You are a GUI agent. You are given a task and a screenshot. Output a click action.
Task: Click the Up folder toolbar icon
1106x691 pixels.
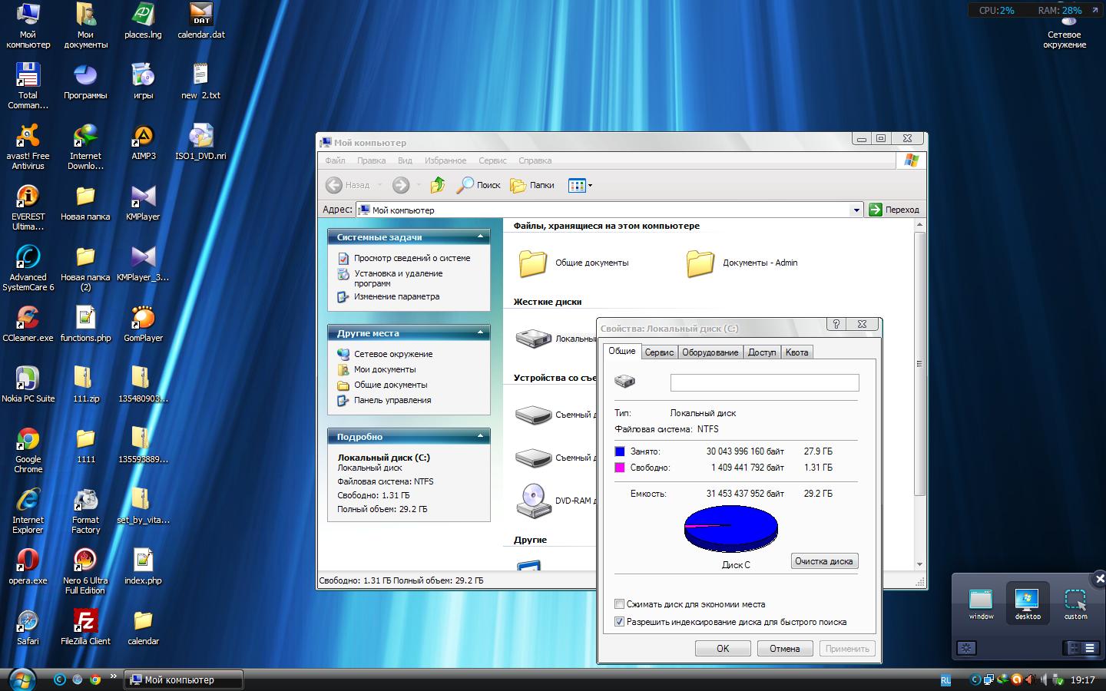[x=438, y=185]
